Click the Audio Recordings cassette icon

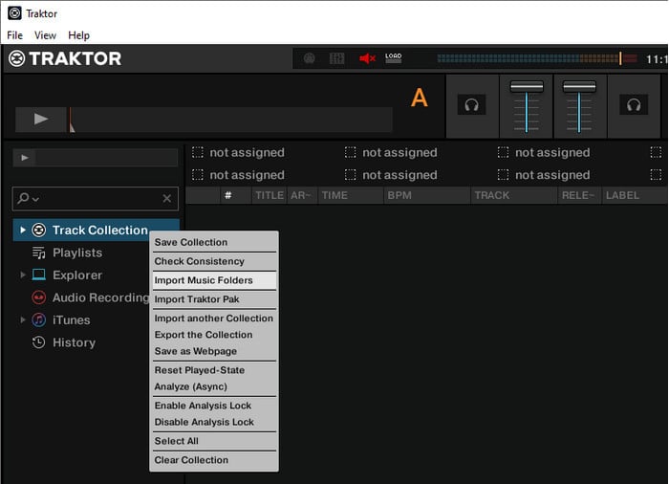click(x=39, y=297)
